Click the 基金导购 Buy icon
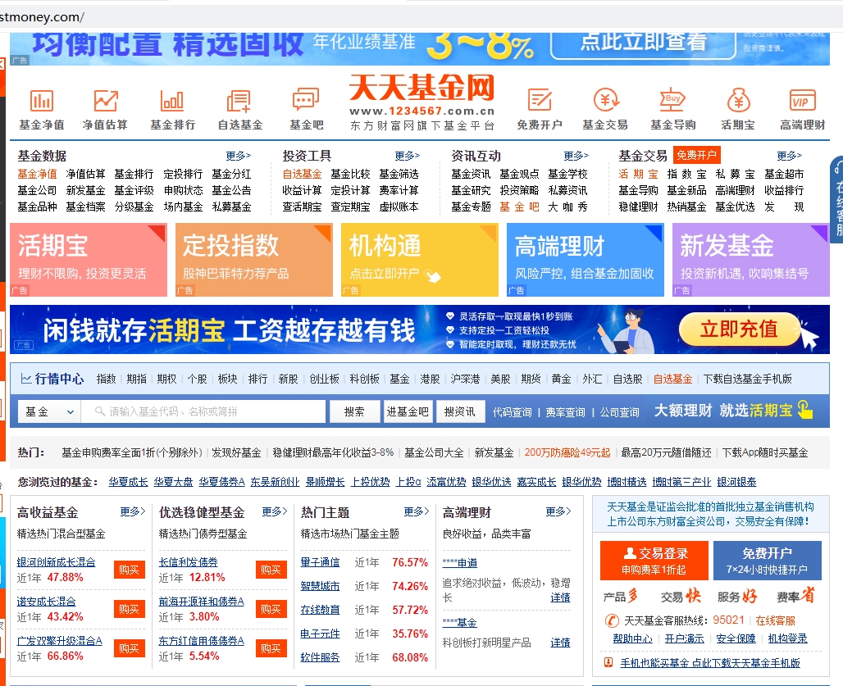 [672, 101]
